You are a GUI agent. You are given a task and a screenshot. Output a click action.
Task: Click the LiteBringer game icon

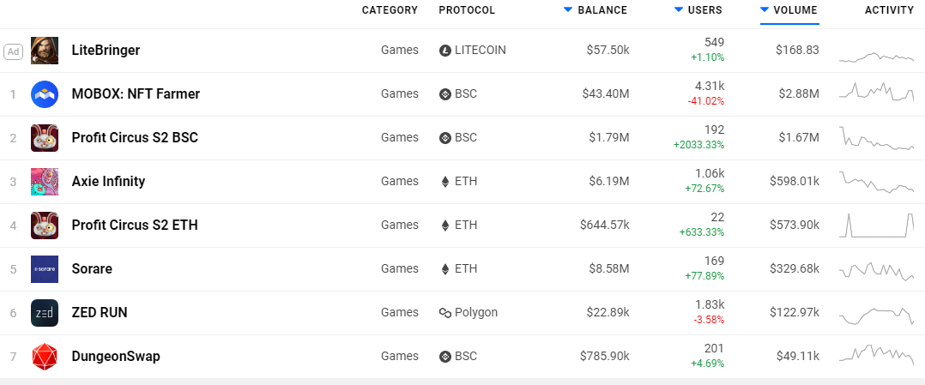[45, 51]
